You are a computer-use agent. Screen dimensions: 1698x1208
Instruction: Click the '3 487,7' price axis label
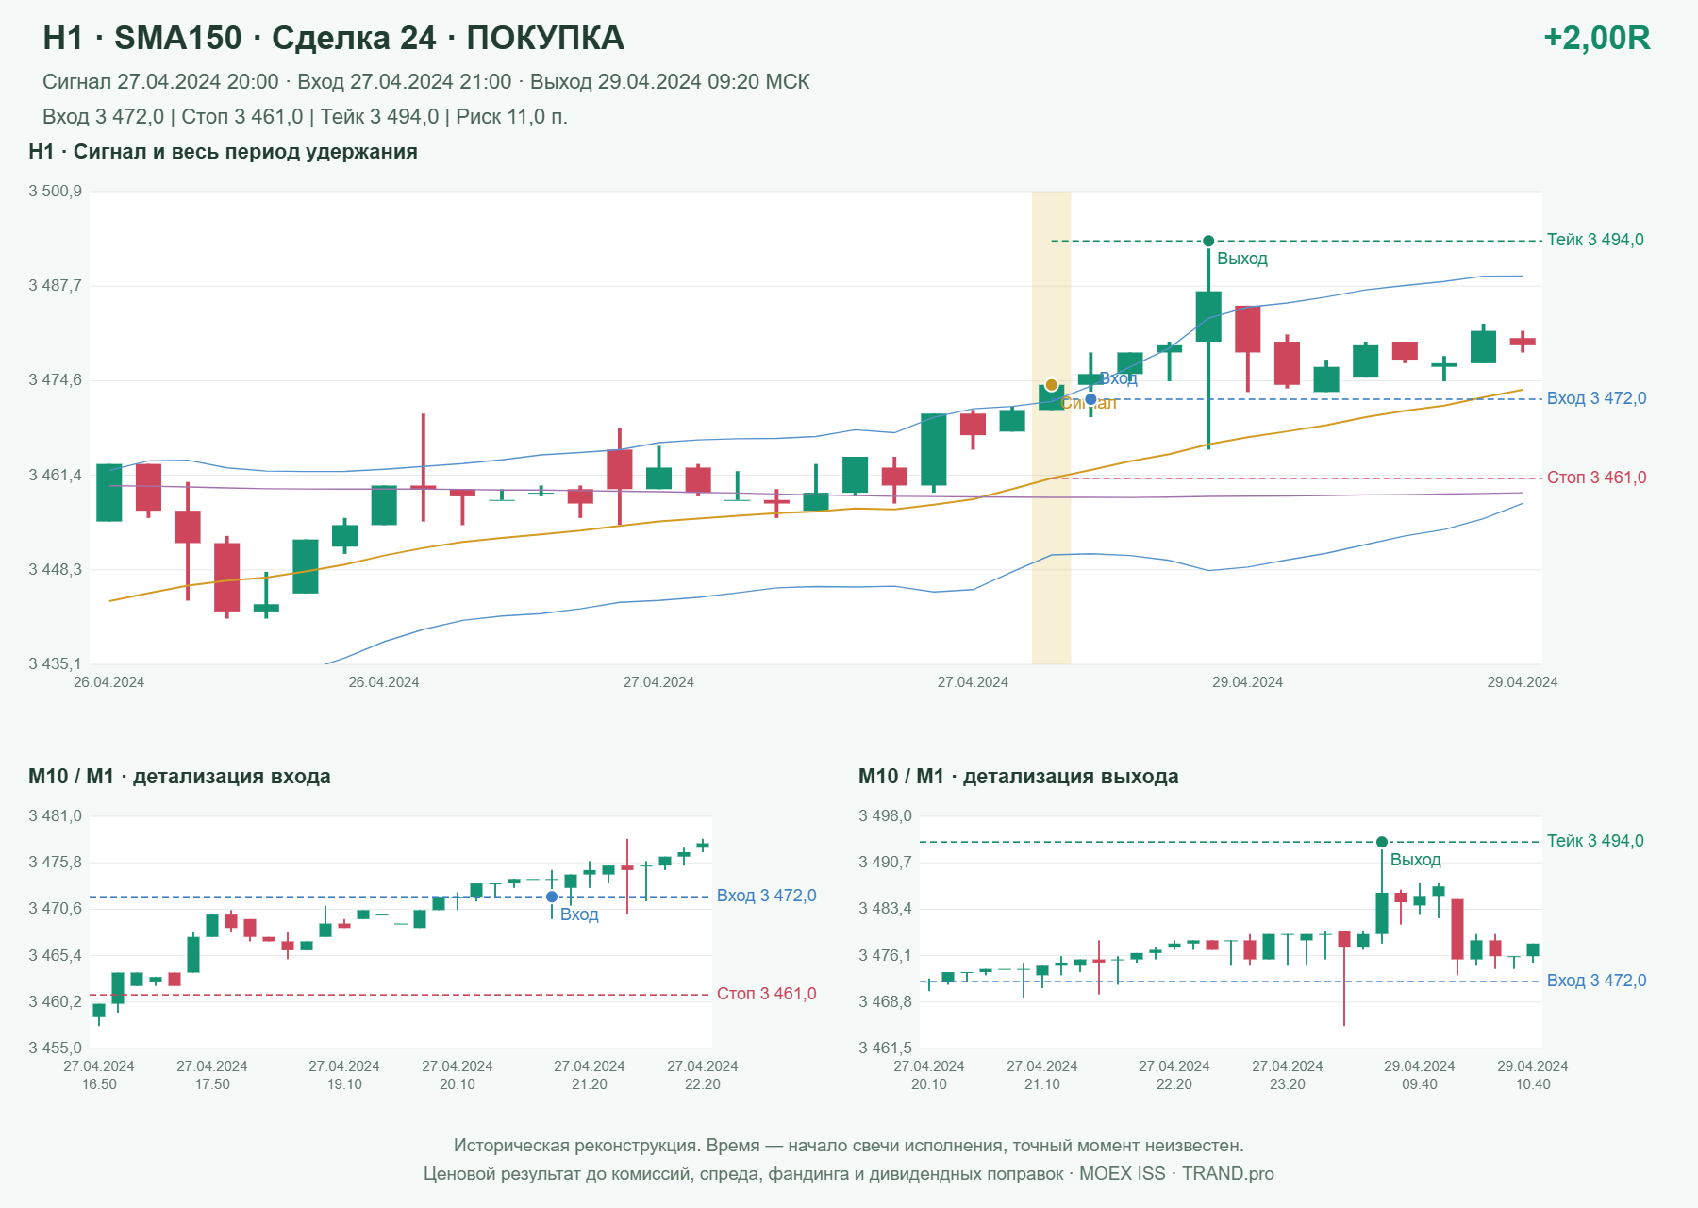coord(55,286)
